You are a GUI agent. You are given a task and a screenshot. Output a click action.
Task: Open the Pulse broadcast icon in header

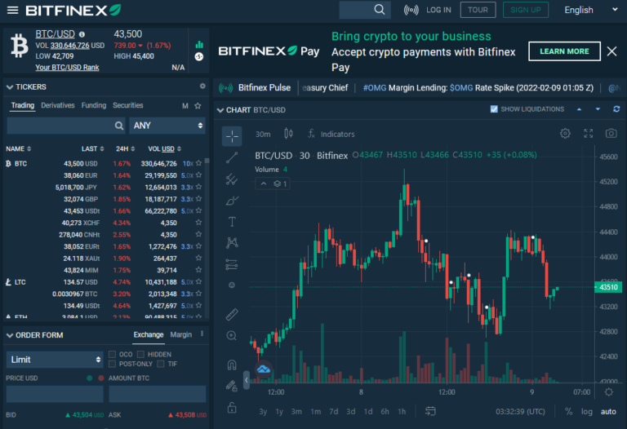(411, 10)
